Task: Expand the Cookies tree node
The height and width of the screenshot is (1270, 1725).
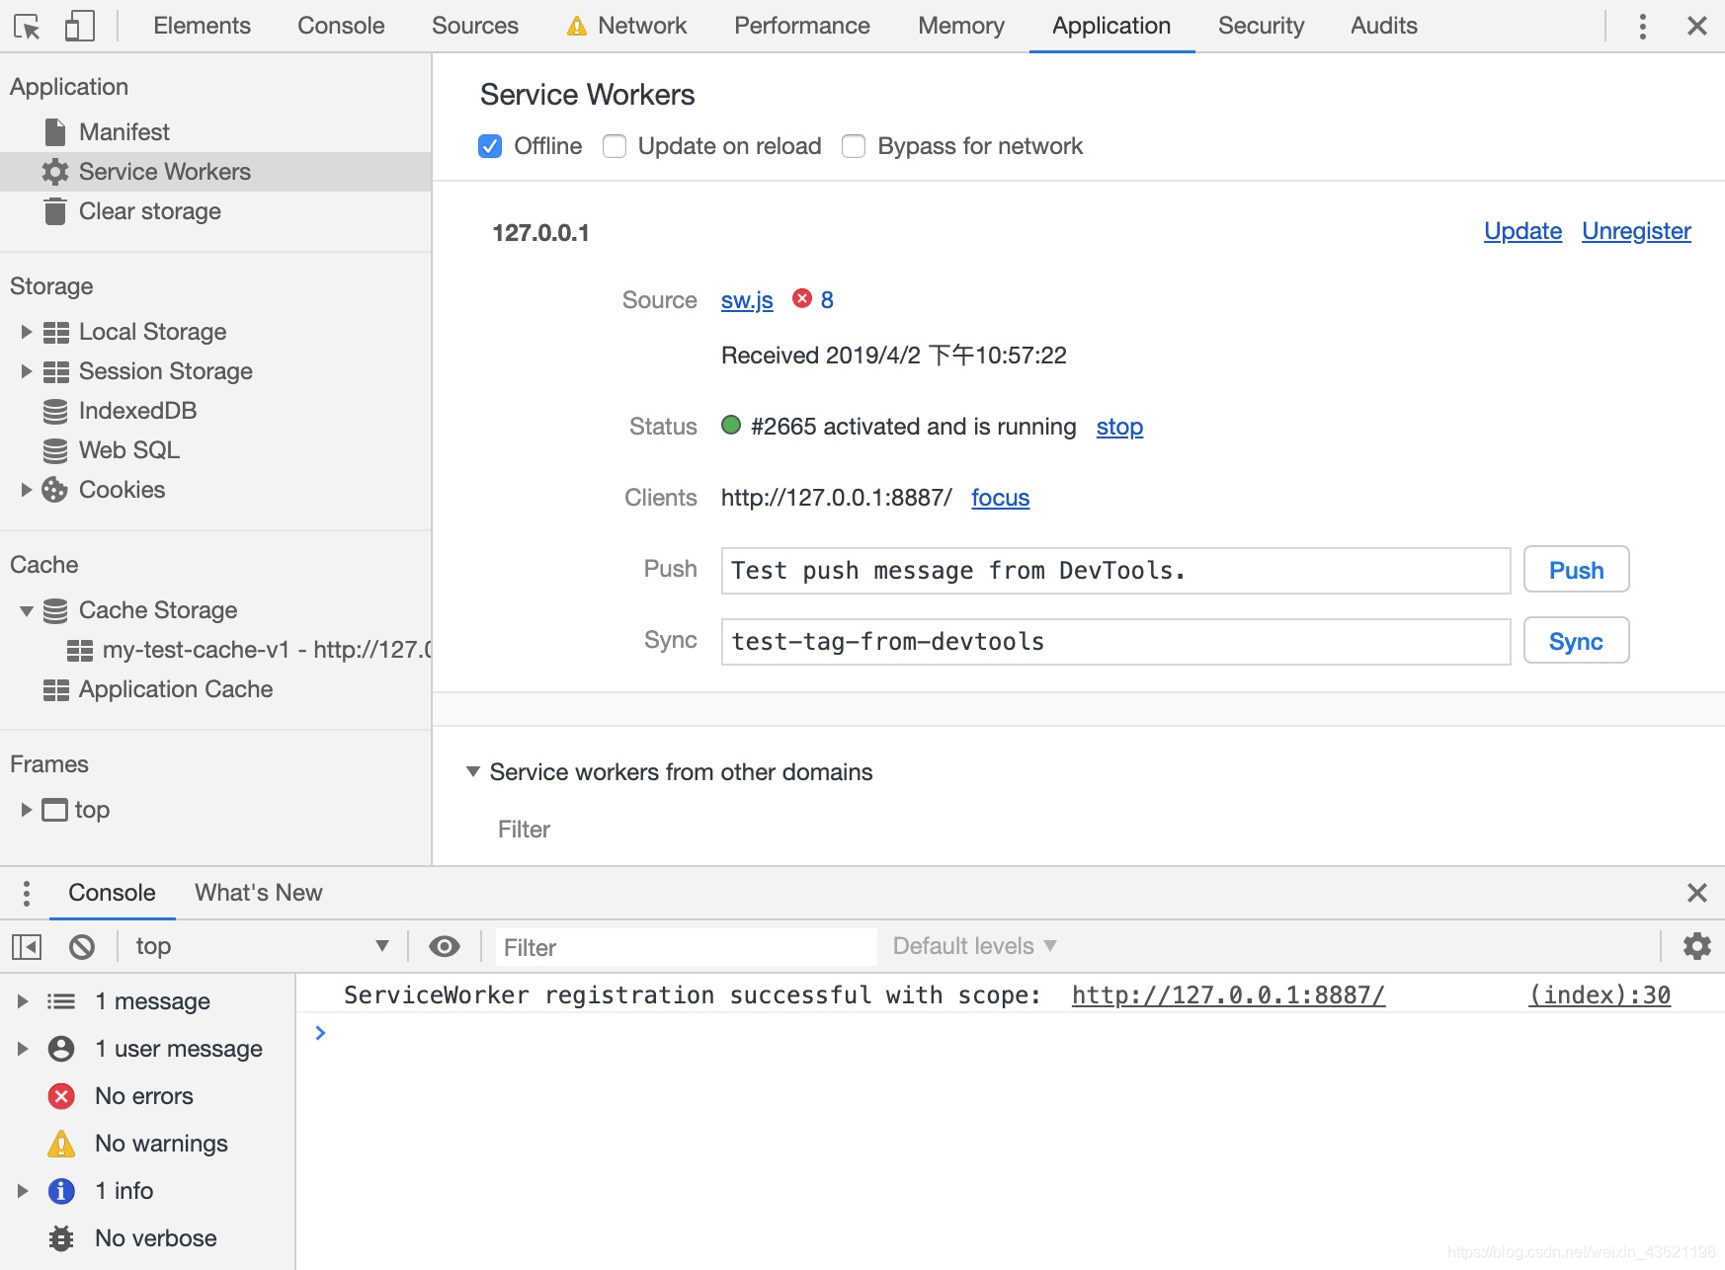Action: pos(27,490)
